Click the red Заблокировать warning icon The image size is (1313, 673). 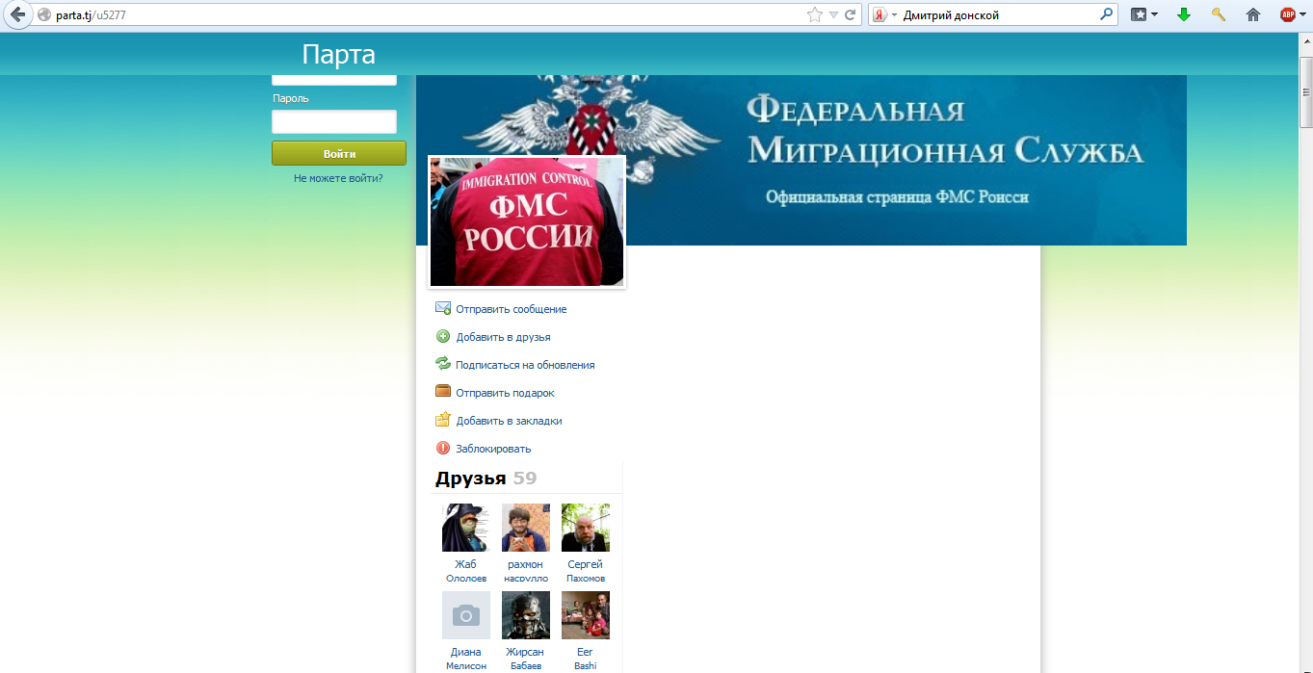[443, 448]
